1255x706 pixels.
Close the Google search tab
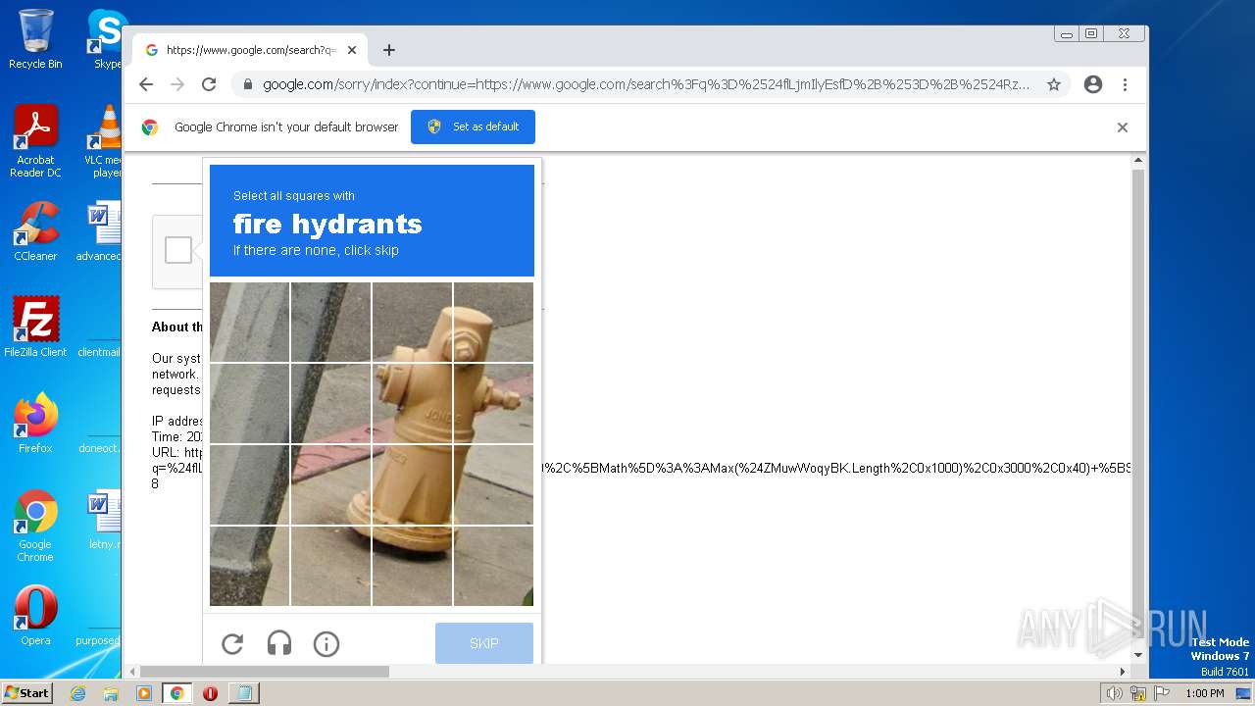coord(352,50)
